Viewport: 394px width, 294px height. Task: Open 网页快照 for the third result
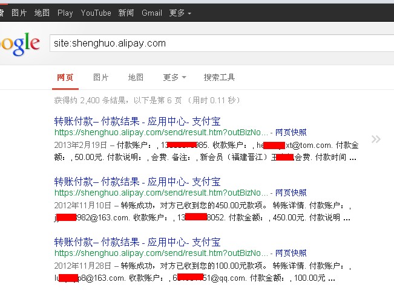(291, 254)
